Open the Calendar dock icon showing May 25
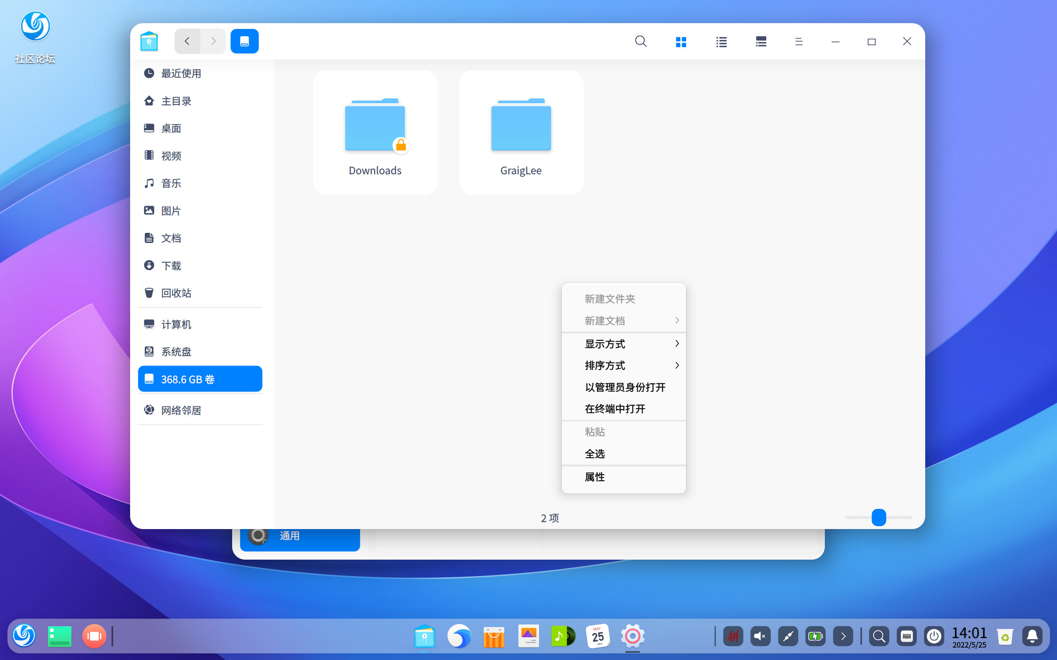 (x=598, y=636)
